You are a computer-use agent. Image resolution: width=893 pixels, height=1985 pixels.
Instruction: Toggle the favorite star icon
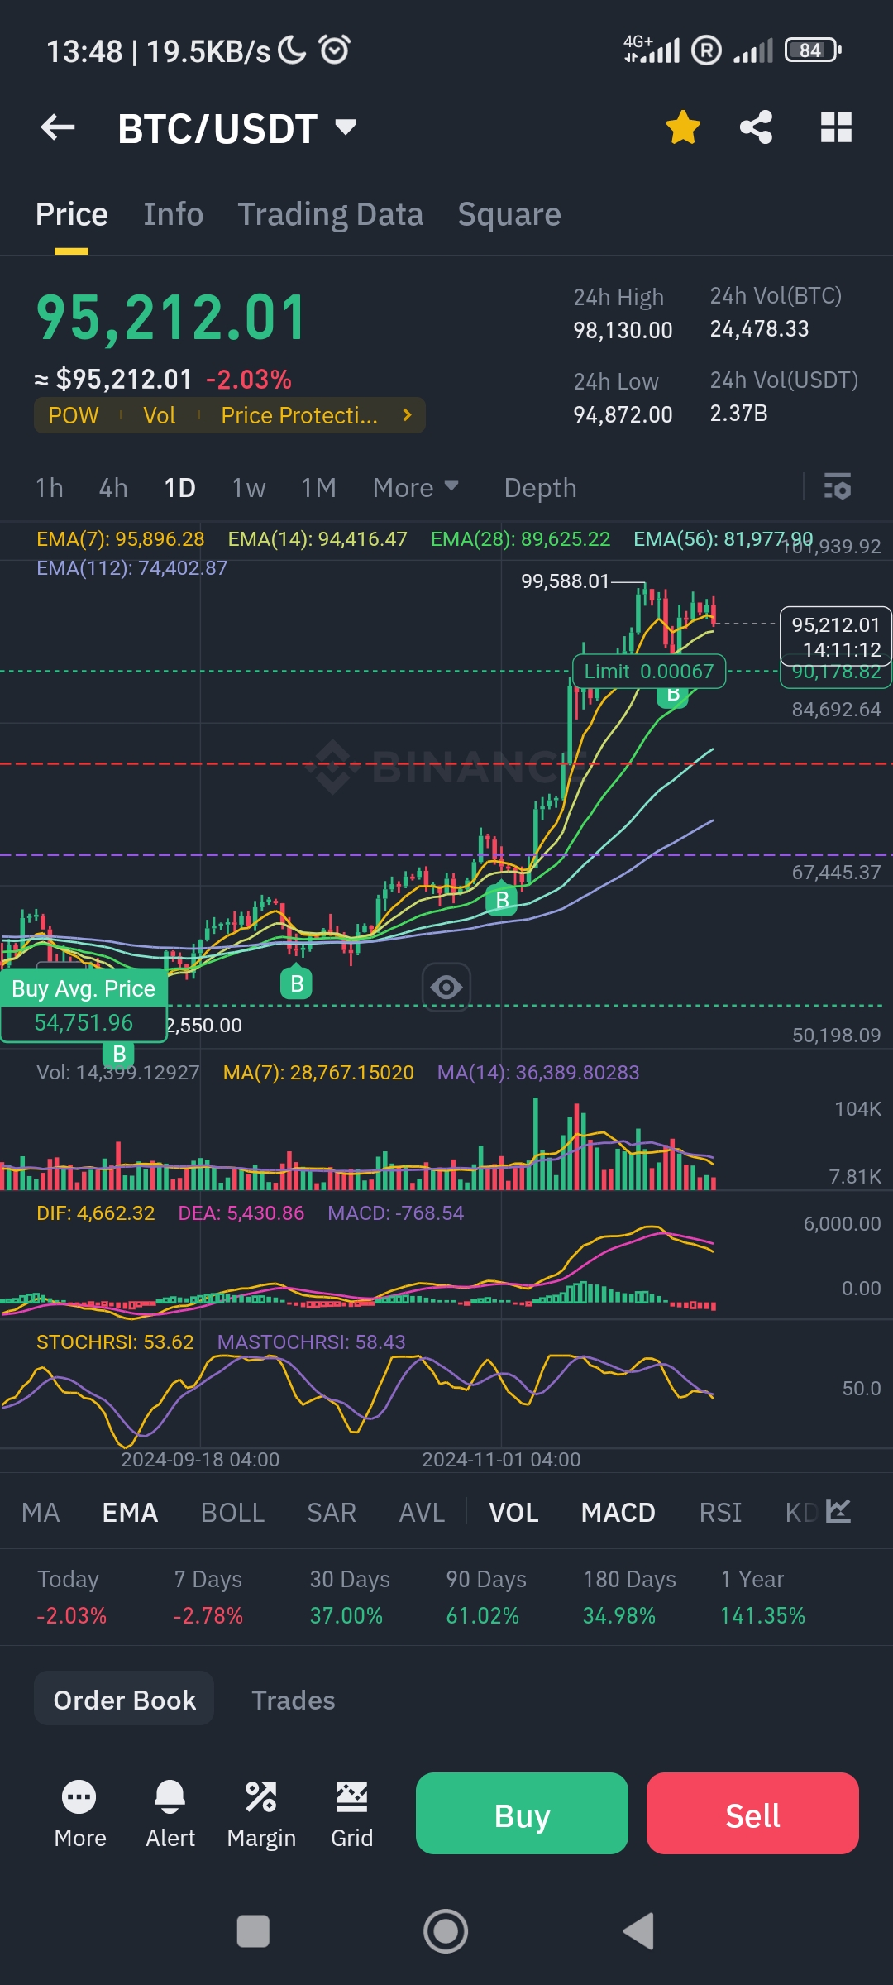[683, 127]
